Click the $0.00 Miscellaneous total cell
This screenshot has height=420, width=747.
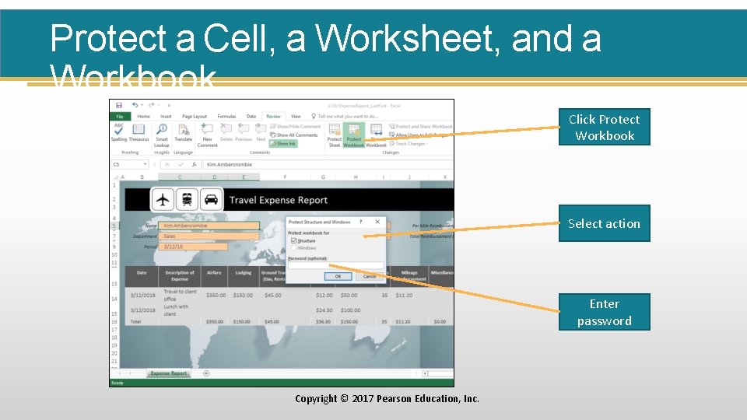[440, 322]
